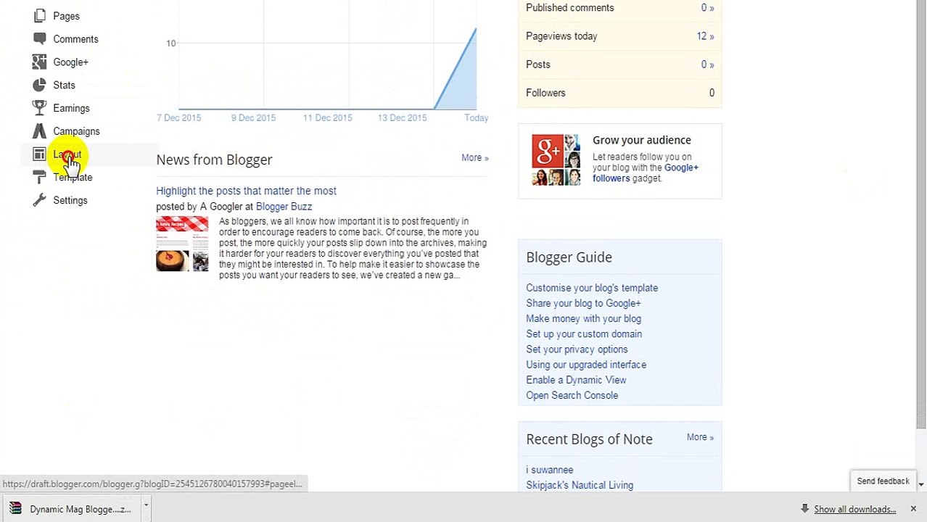Click the Google+ followers gadget link
Screen dimensions: 927x522
646,173
